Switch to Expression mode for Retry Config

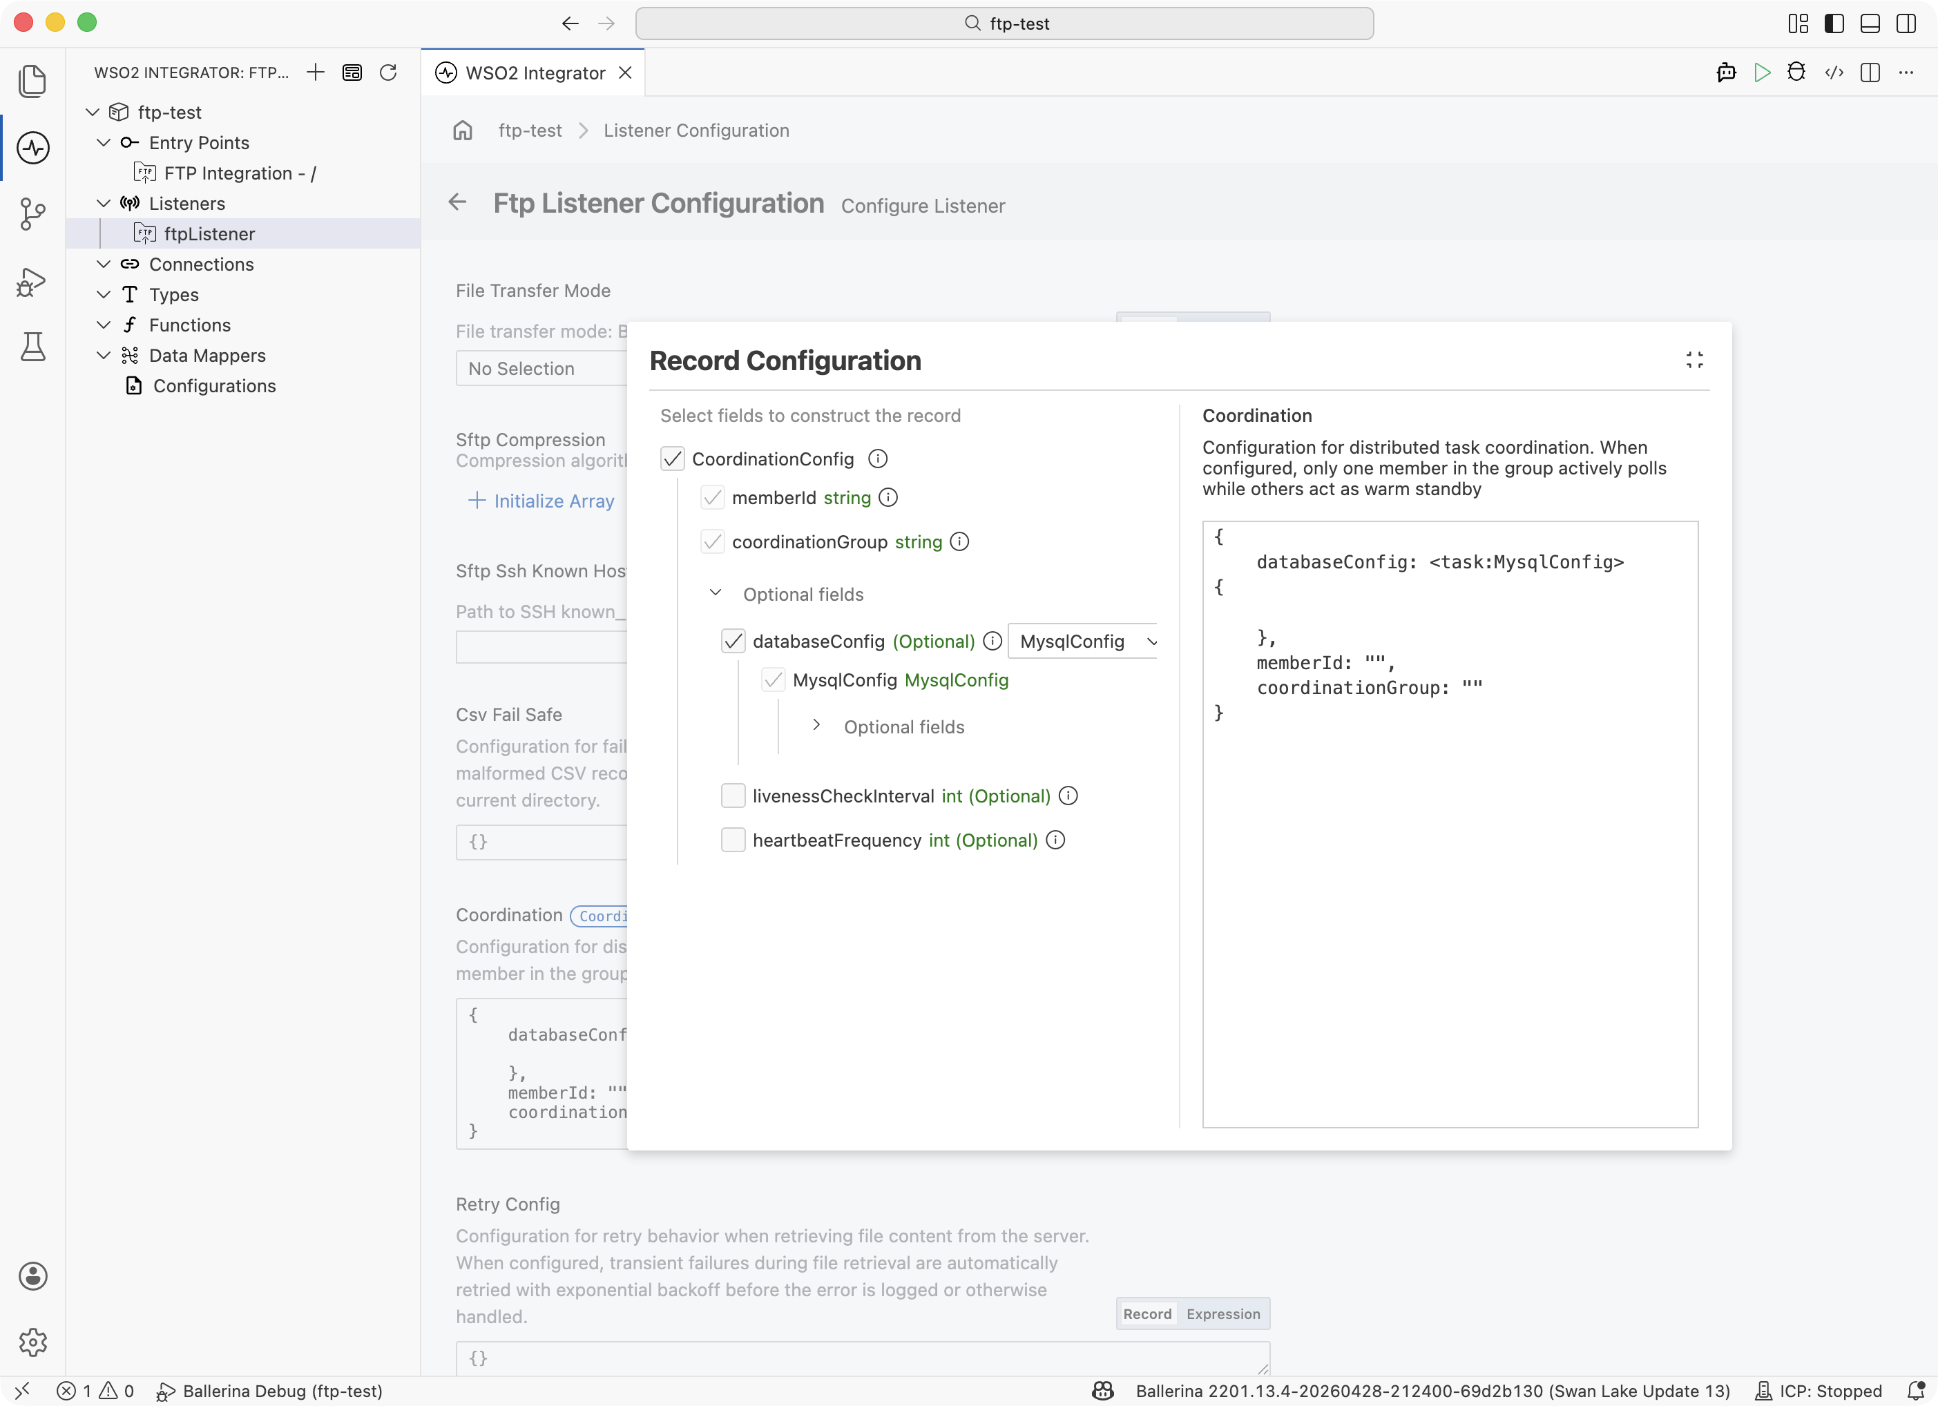click(1222, 1313)
